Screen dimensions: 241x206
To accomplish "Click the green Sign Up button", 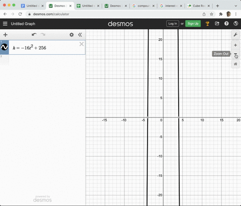I will (193, 24).
